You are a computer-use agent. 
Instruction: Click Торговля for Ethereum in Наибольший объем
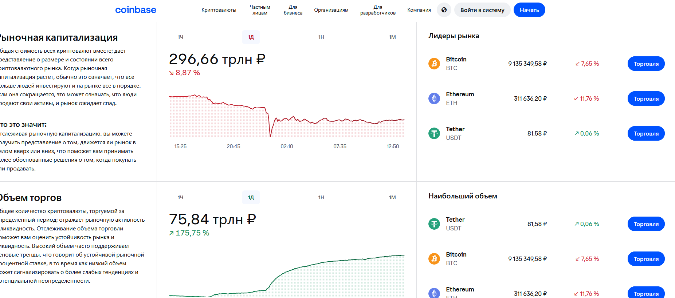tap(646, 293)
